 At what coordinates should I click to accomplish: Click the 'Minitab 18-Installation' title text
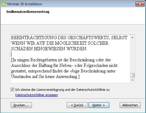(25, 4)
